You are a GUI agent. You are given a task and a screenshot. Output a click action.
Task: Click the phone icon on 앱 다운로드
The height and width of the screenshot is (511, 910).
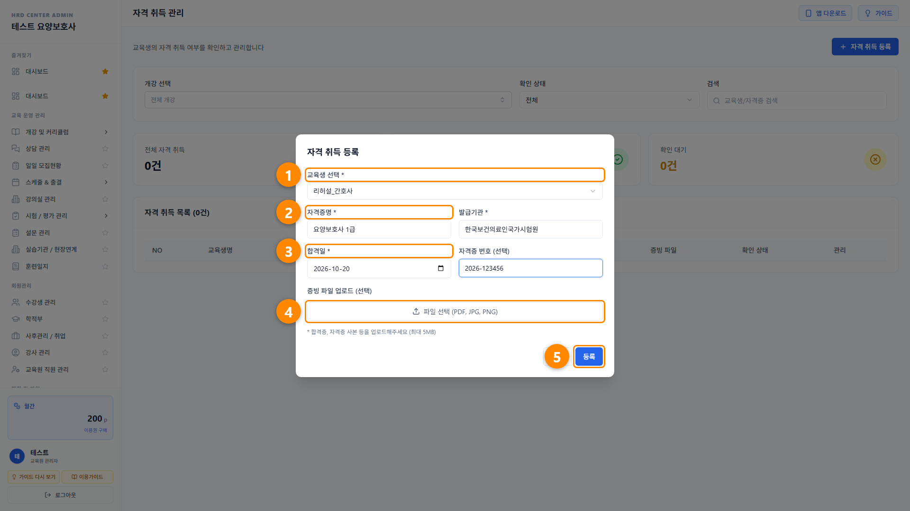coord(809,13)
